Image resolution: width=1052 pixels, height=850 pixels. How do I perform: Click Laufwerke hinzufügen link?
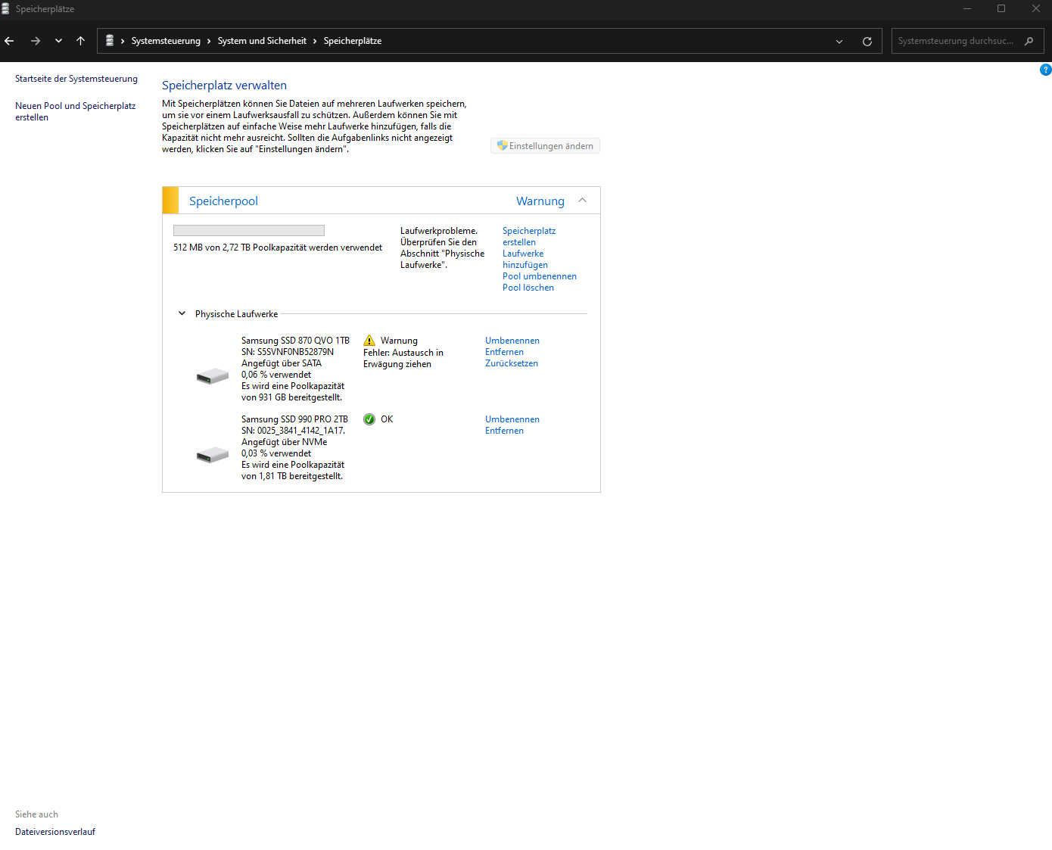[x=525, y=259]
